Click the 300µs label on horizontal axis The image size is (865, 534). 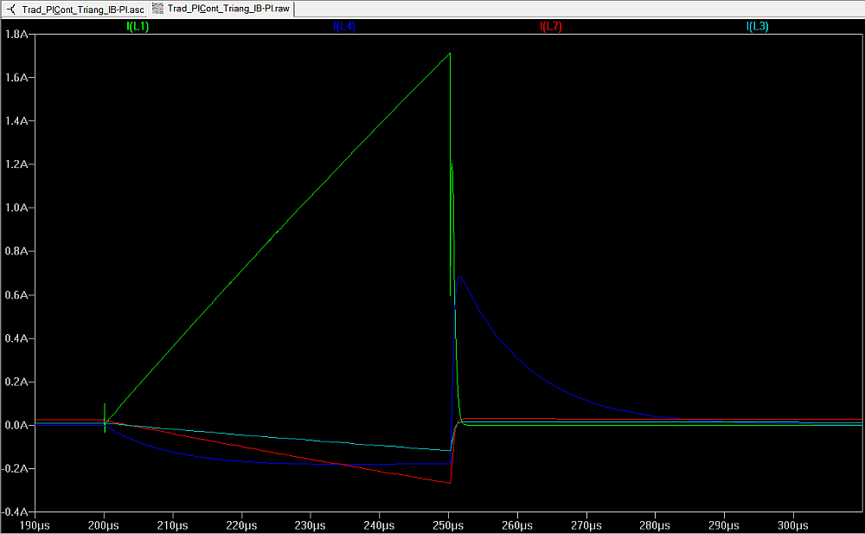[792, 525]
